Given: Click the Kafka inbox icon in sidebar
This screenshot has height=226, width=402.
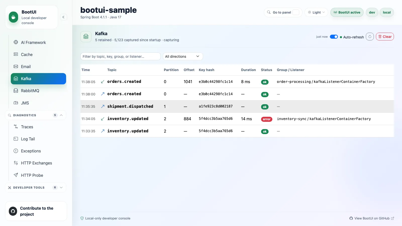Looking at the screenshot, I should [x=16, y=79].
